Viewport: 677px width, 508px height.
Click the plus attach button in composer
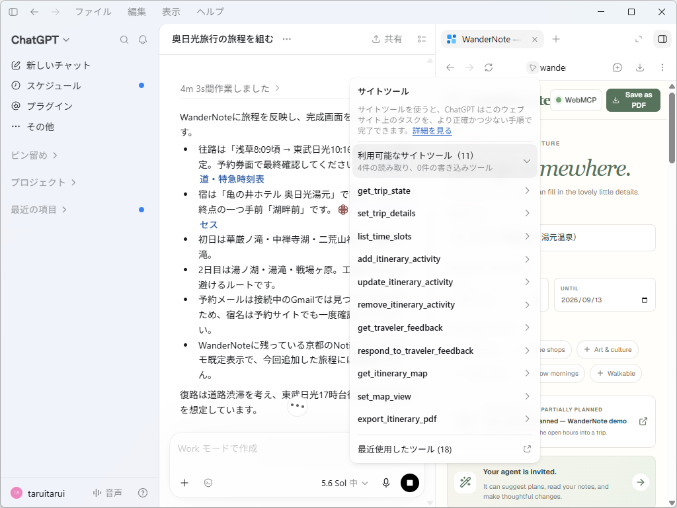(x=184, y=483)
